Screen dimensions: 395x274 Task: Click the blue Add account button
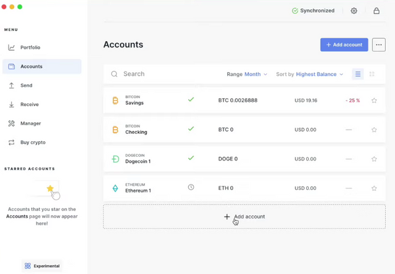pos(344,45)
